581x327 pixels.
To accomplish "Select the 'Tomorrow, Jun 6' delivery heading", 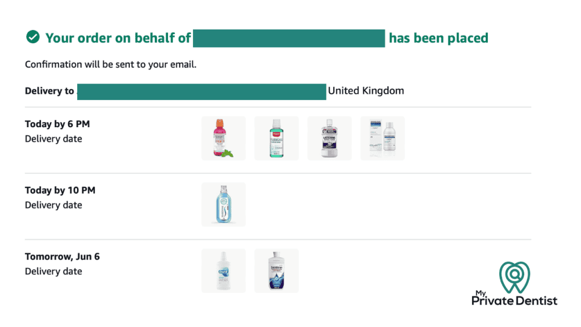I will [x=62, y=257].
